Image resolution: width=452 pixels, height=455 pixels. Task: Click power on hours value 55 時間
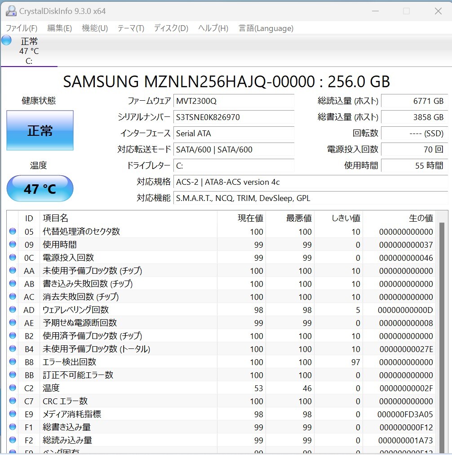(x=415, y=166)
